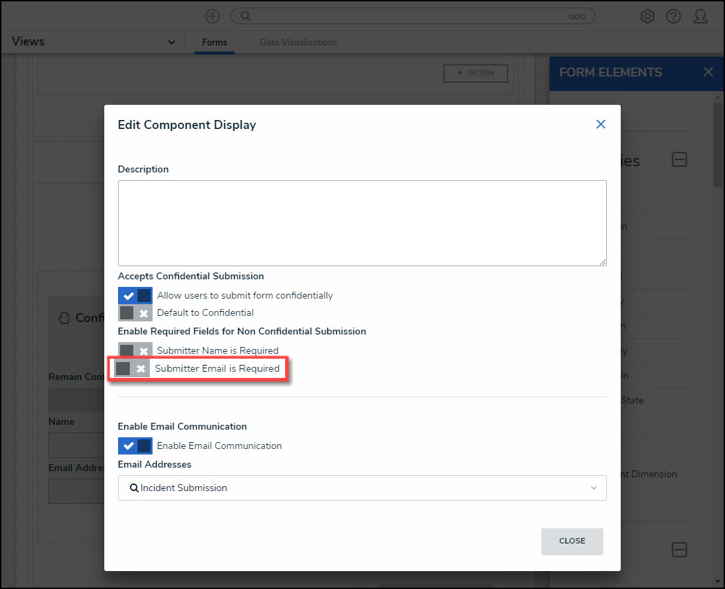Expand the Views dropdown

tap(171, 42)
